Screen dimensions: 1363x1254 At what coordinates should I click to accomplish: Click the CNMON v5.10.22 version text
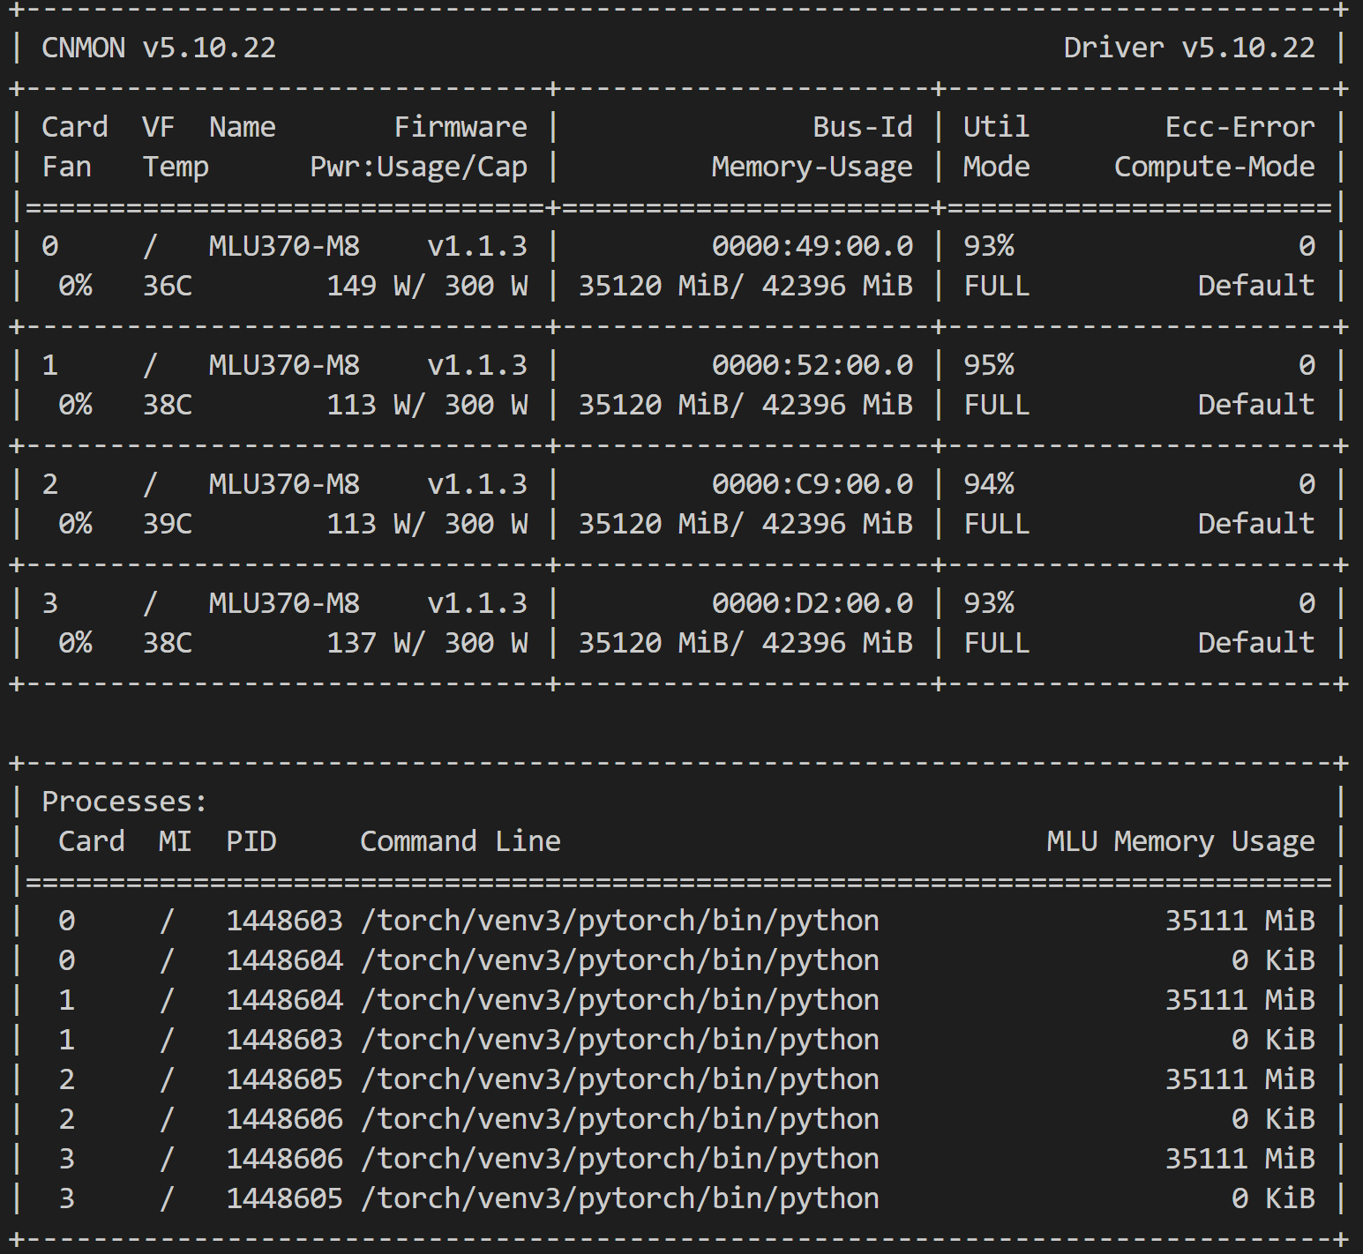pos(159,48)
